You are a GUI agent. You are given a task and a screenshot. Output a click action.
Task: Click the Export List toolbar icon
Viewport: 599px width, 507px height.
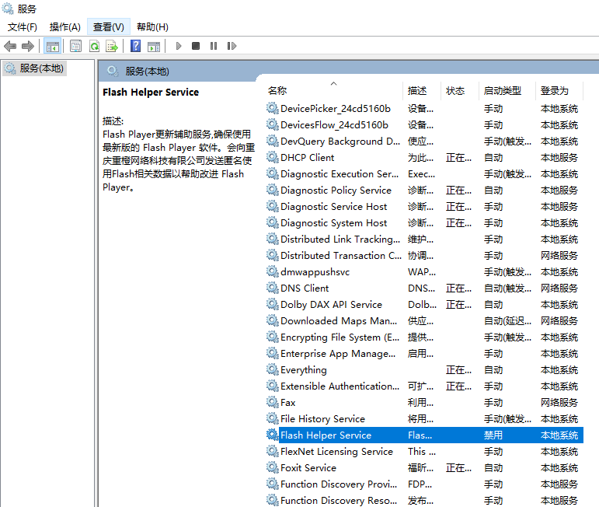112,46
